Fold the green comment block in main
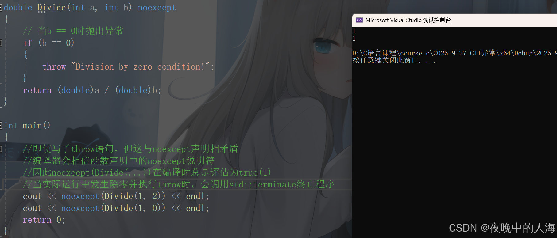 point(1,149)
